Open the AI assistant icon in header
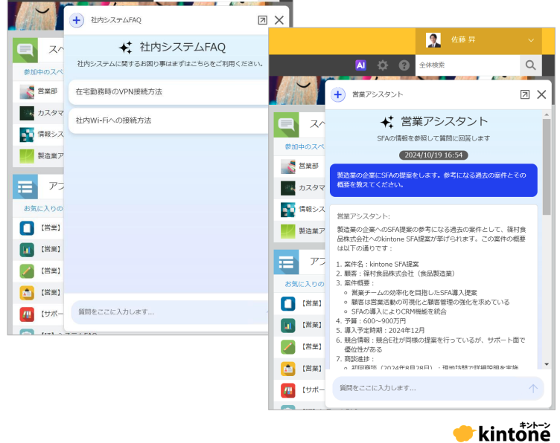 coord(360,65)
